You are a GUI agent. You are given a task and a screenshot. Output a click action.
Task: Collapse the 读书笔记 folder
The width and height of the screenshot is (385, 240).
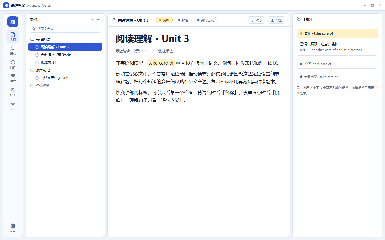pos(65,70)
